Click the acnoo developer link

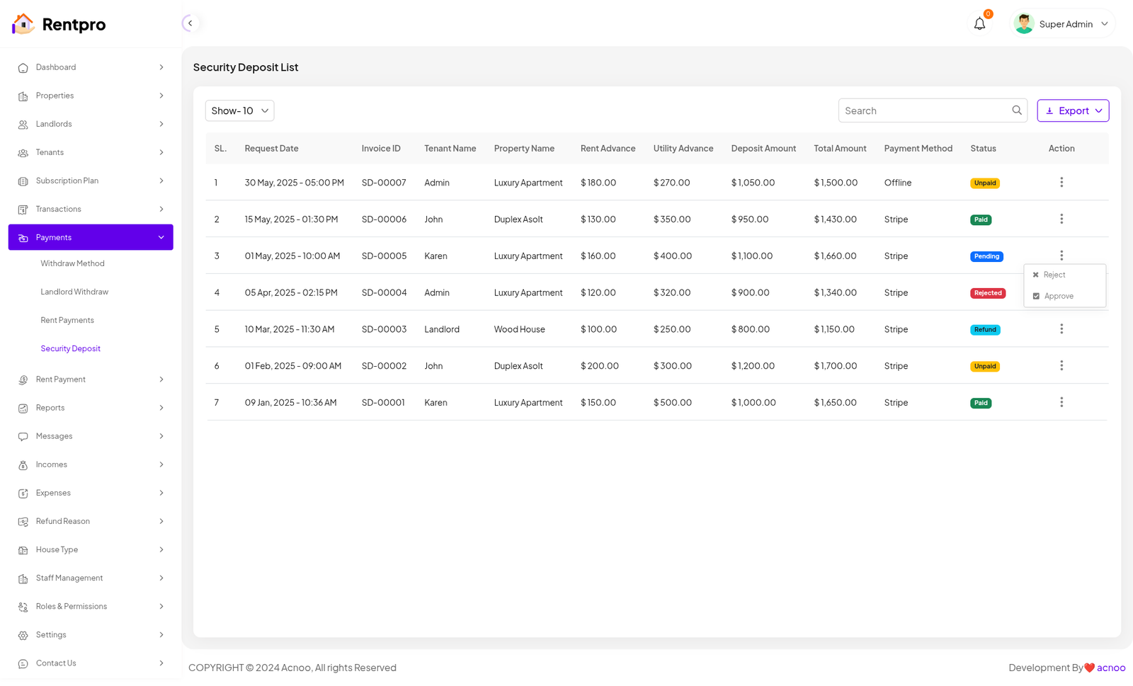[1110, 668]
